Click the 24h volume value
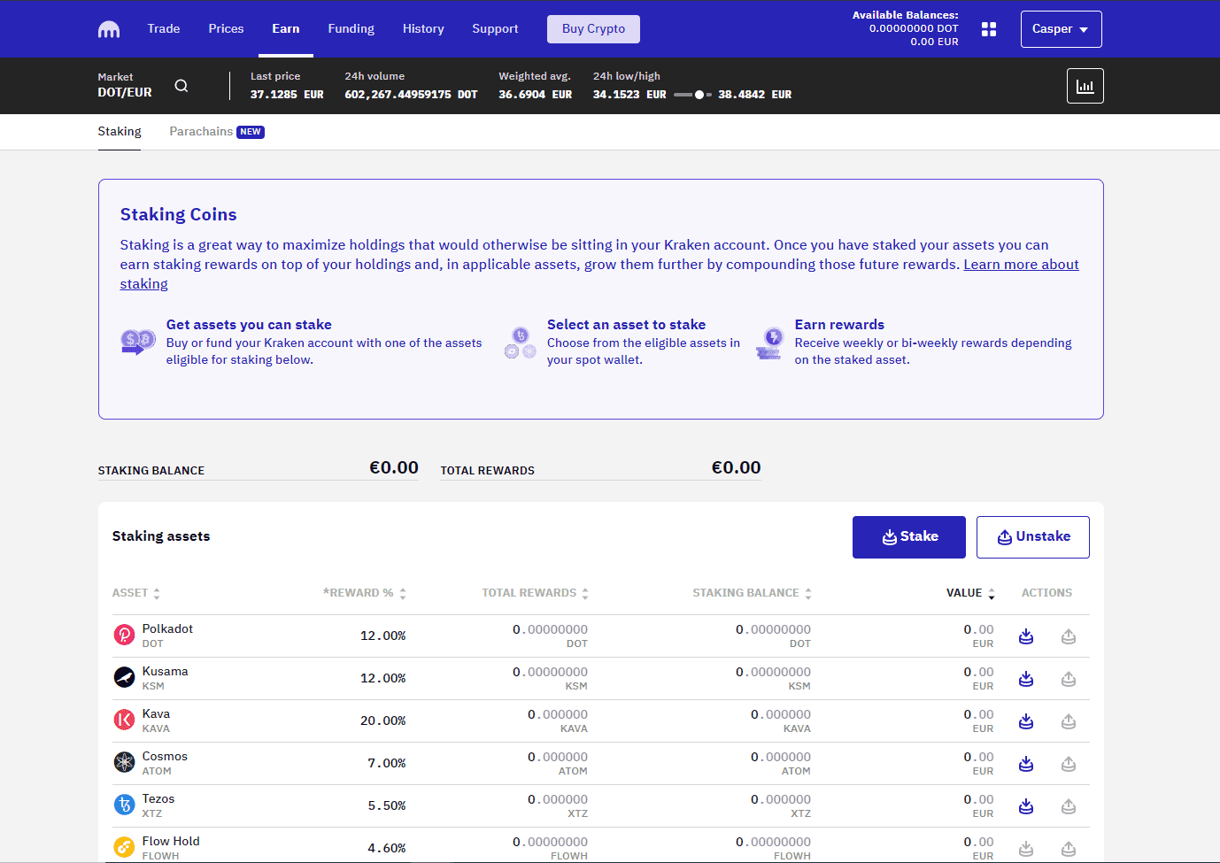The width and height of the screenshot is (1220, 863). 411,95
